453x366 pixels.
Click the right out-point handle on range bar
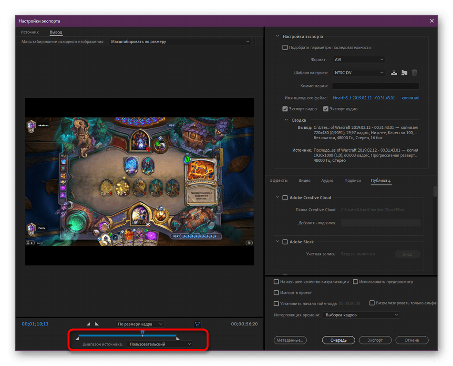(178, 338)
